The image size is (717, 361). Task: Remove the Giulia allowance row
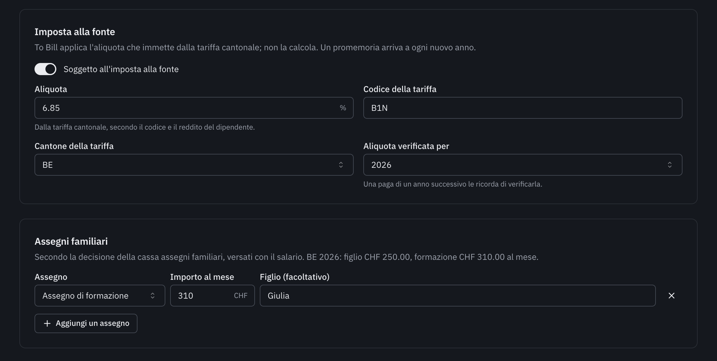coord(671,296)
